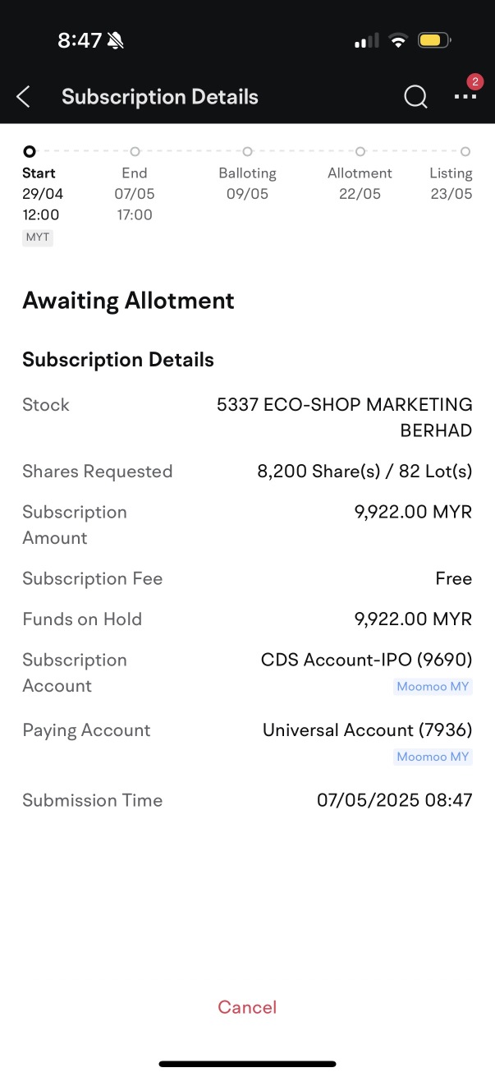The width and height of the screenshot is (495, 1077).
Task: Tap the Wi-Fi status icon
Action: click(x=398, y=40)
